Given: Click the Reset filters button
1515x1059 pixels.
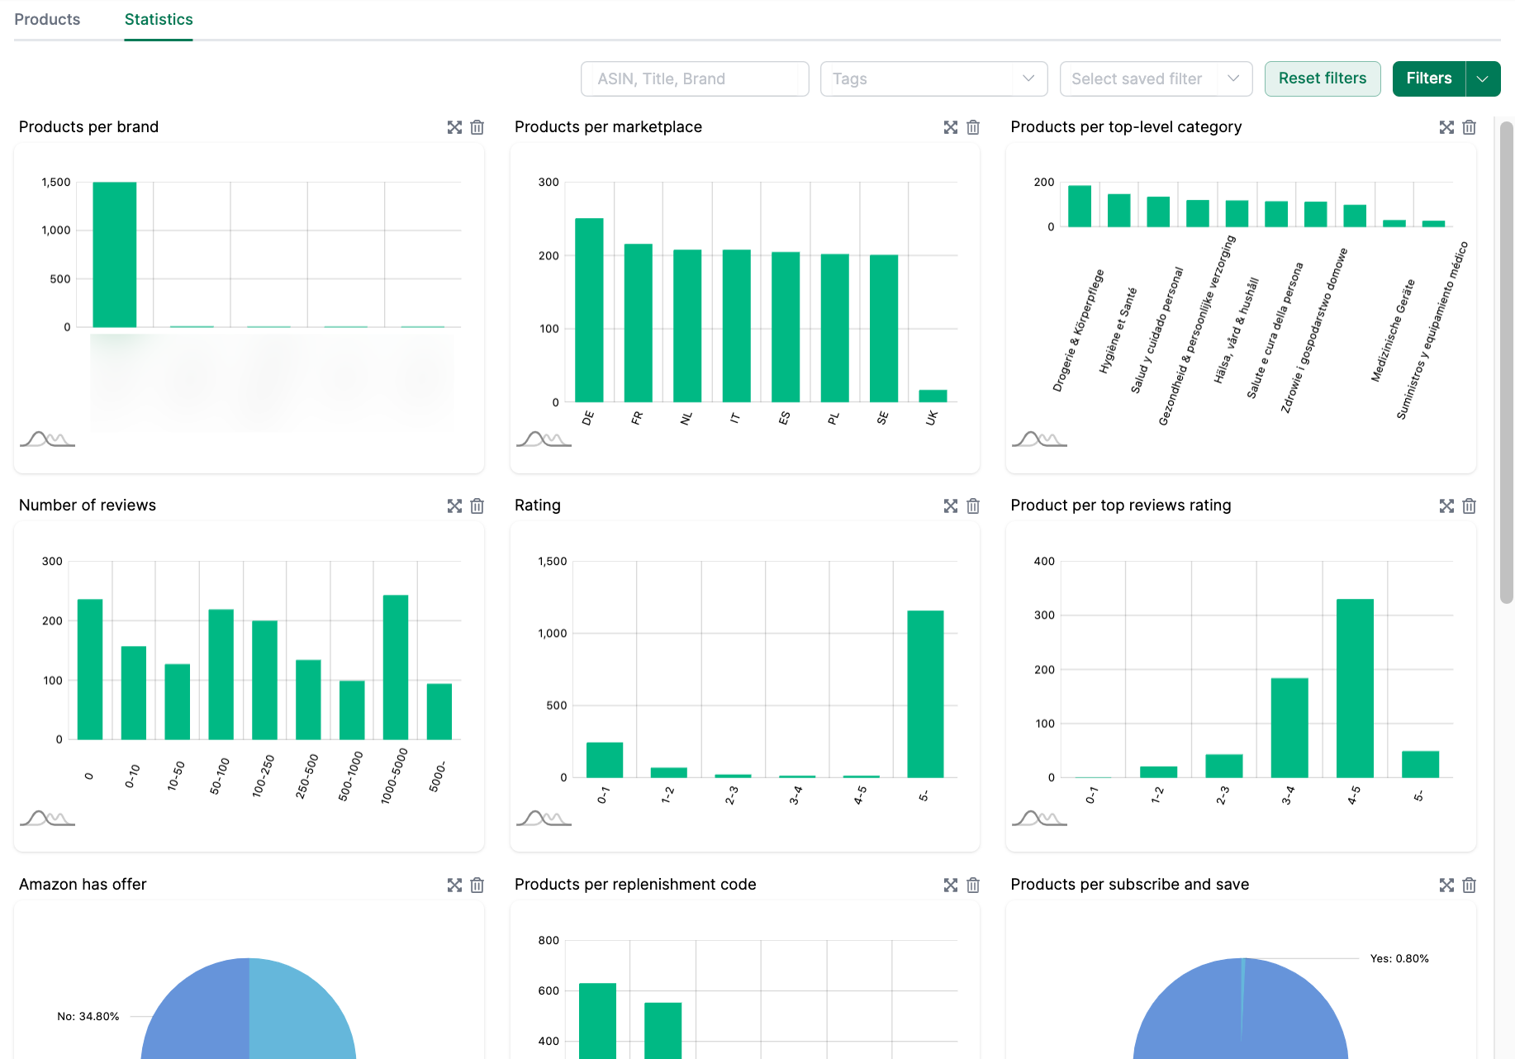Looking at the screenshot, I should click(1323, 78).
